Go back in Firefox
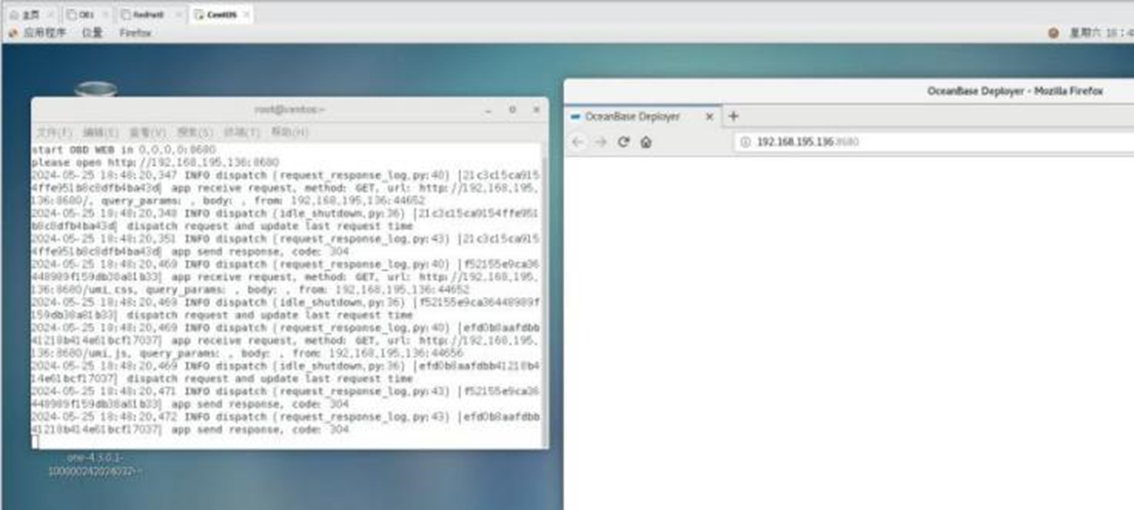Screen dimensions: 1134x510 click(577, 142)
